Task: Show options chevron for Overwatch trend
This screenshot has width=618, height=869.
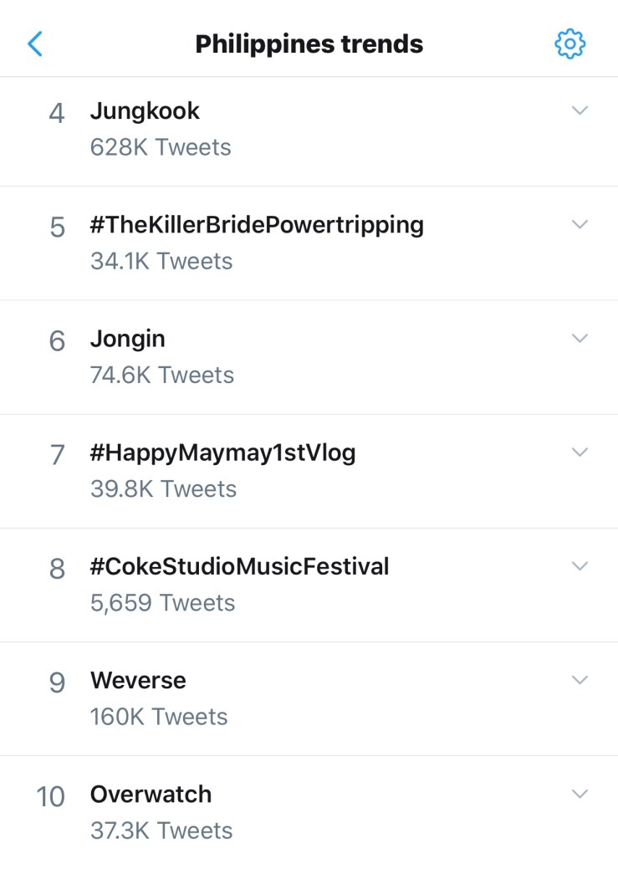Action: pyautogui.click(x=580, y=794)
